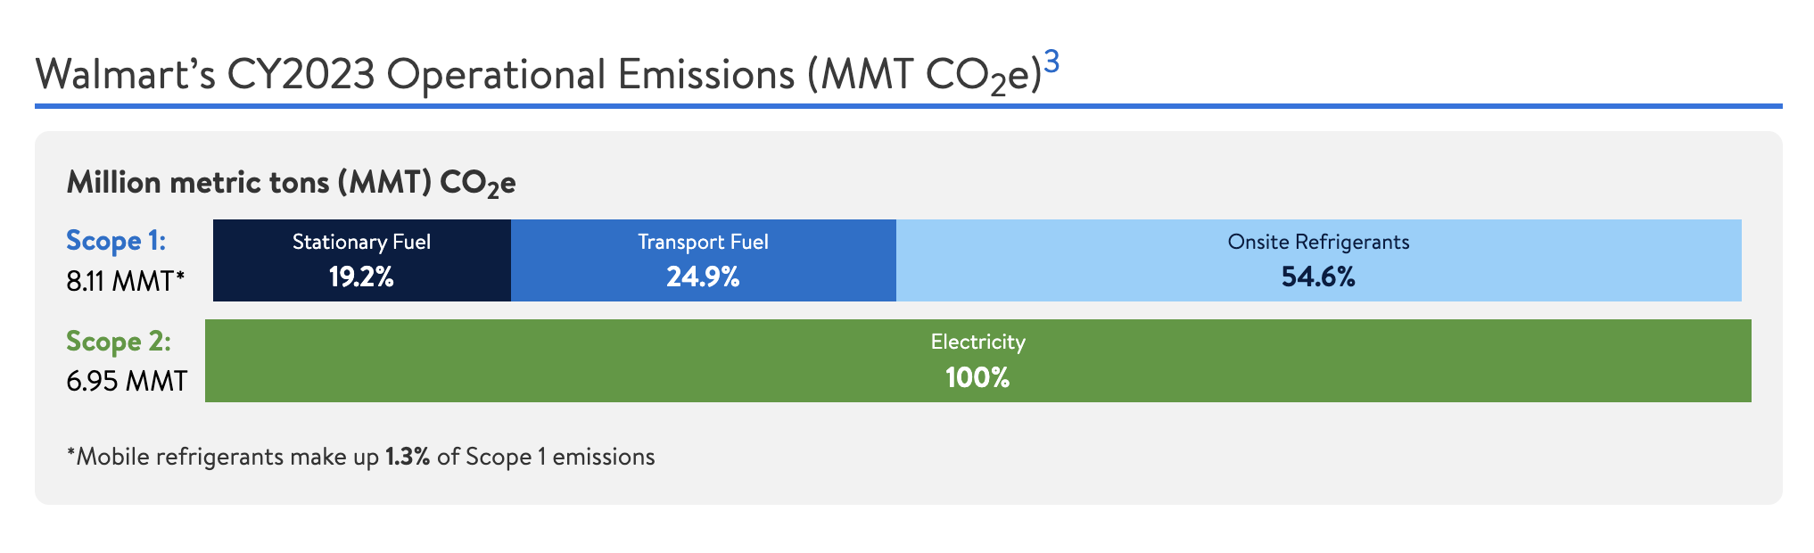
Task: Click the Electricity label text
Action: point(977,343)
